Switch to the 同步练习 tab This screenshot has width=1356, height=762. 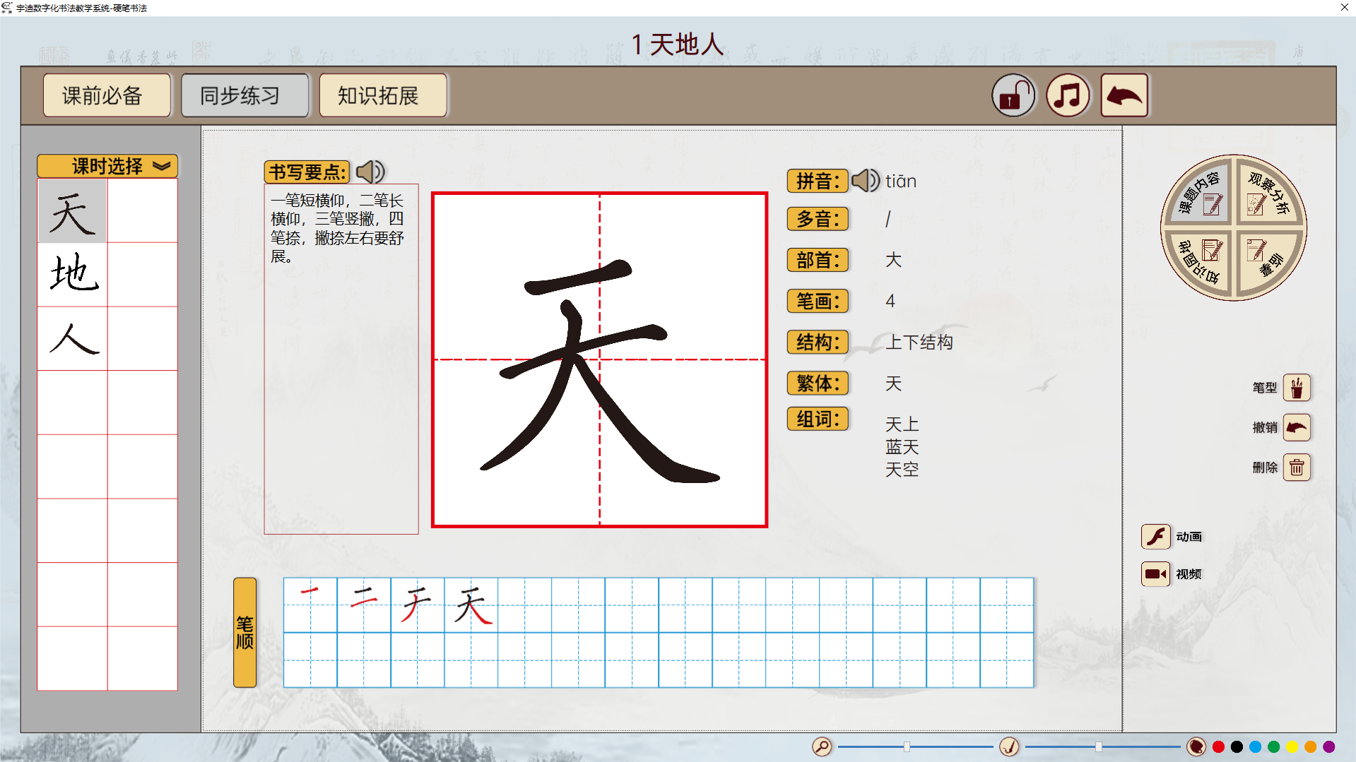(244, 95)
